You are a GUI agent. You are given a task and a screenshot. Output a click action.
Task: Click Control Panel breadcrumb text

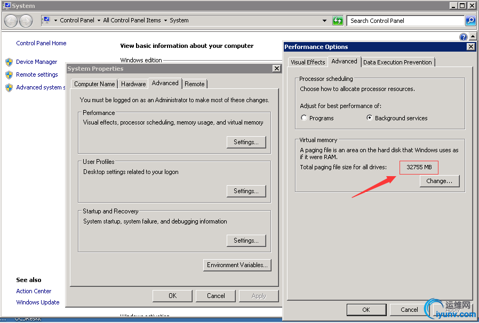pos(77,20)
